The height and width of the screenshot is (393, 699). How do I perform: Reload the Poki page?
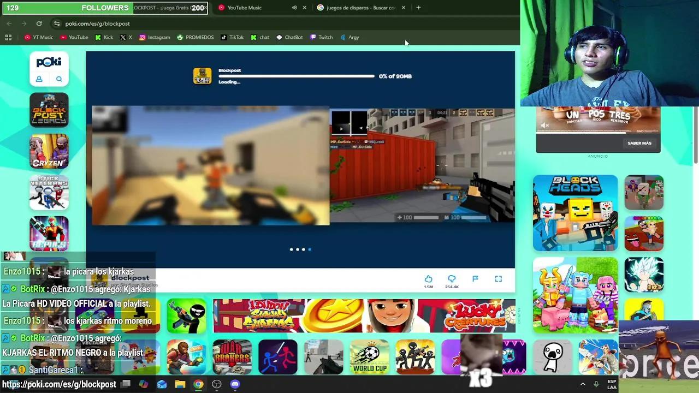pos(39,23)
